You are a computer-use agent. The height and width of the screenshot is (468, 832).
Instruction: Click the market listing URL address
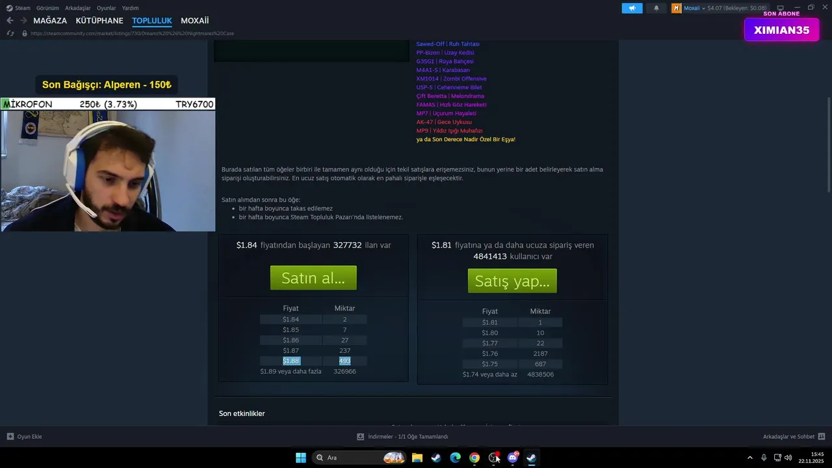132,33
